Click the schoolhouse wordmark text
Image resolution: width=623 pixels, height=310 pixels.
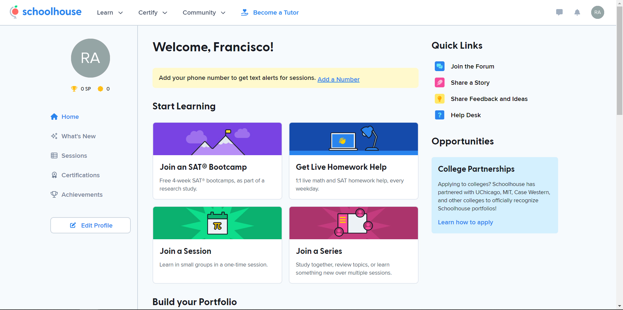tap(52, 12)
